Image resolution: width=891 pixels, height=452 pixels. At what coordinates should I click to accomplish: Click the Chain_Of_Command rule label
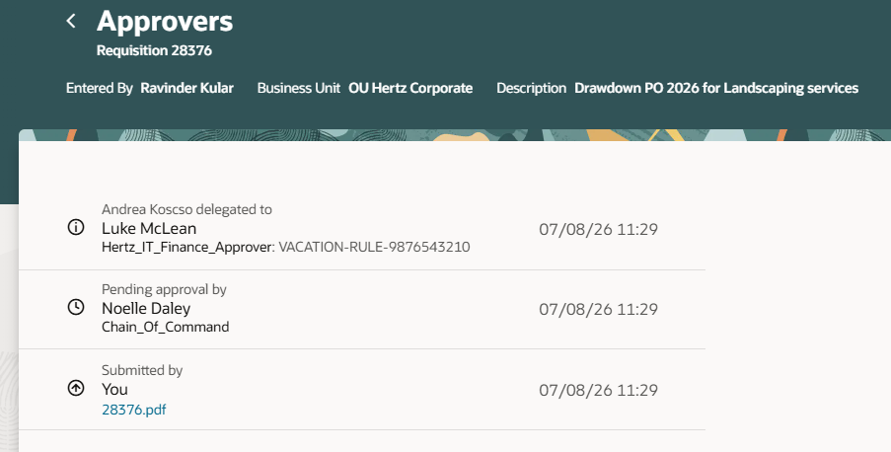166,327
